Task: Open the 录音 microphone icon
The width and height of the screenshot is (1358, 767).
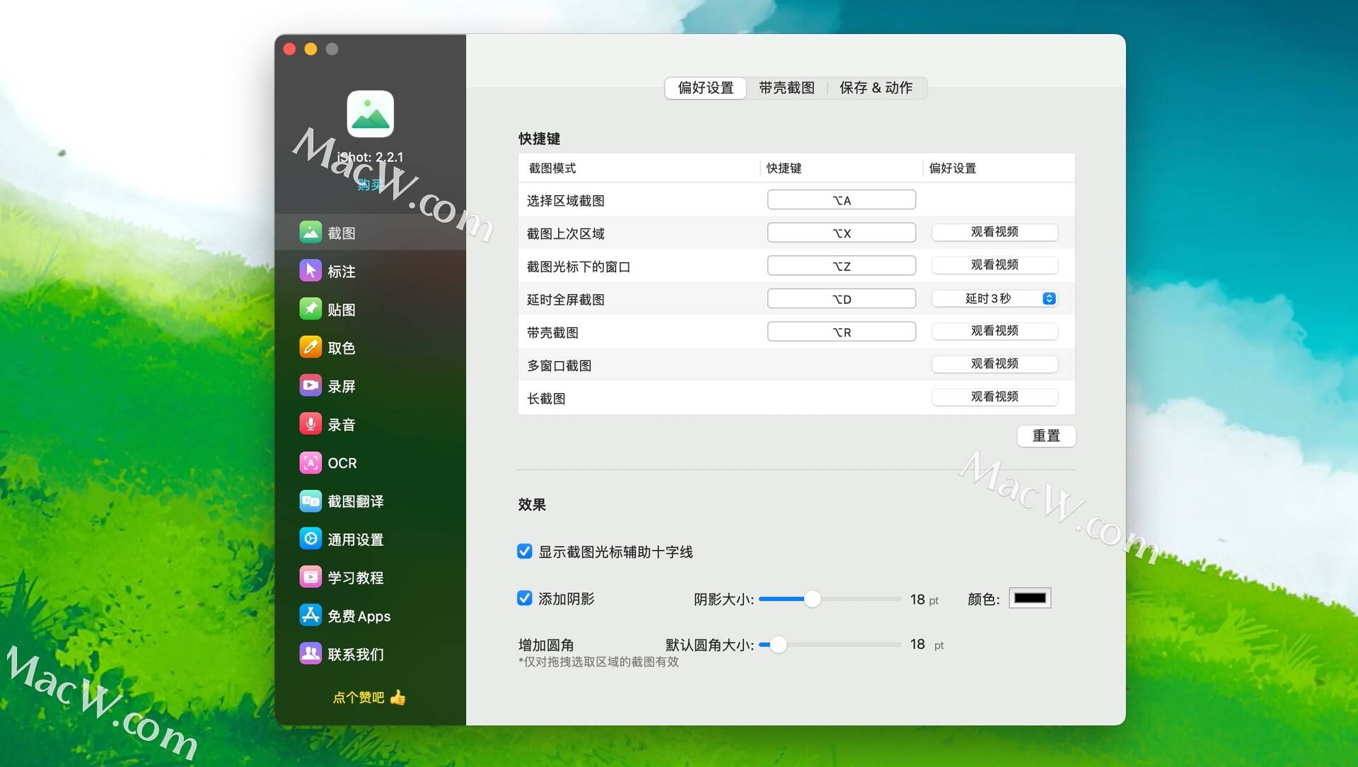Action: pos(310,424)
